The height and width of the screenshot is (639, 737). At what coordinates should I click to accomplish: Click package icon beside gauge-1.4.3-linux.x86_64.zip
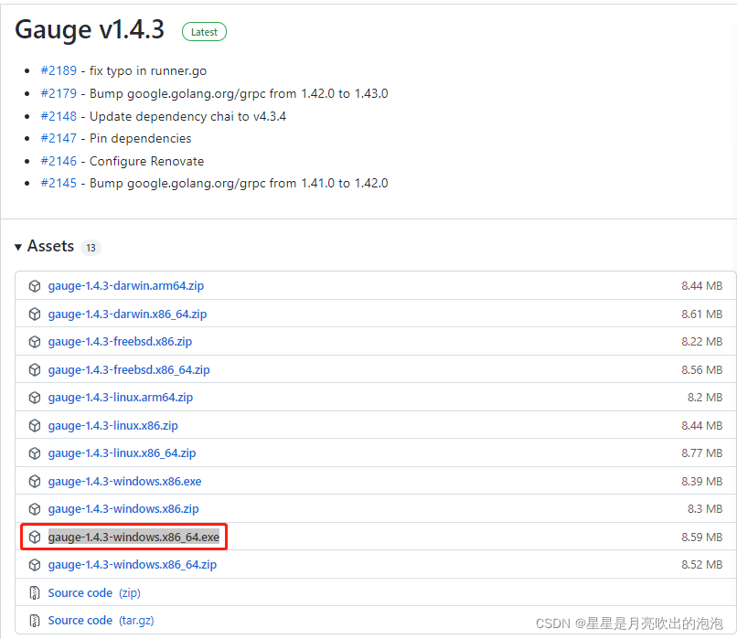click(35, 453)
